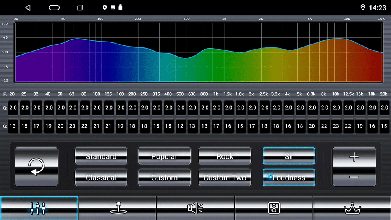Viewport: 391px width, 220px height.
Task: Open the equalizer sliders tab
Action: click(39, 208)
